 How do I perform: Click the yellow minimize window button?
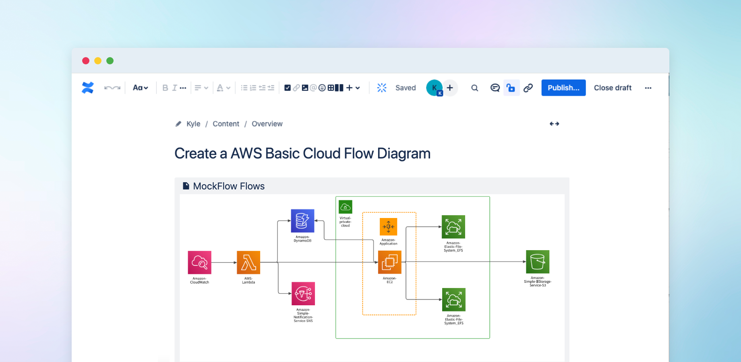coord(98,61)
